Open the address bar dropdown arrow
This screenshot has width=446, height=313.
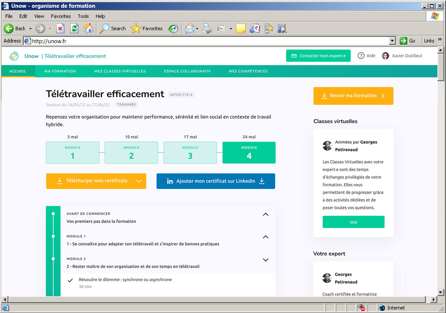click(392, 41)
